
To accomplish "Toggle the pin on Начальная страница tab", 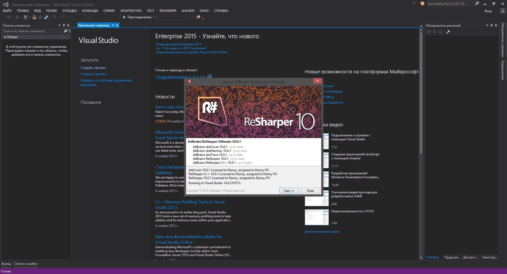I will tap(113, 25).
